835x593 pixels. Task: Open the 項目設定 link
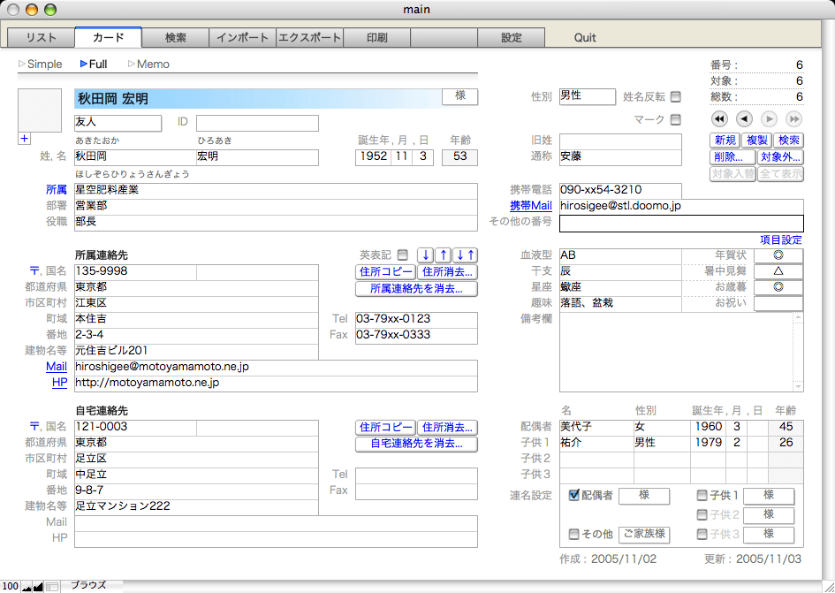coord(781,239)
